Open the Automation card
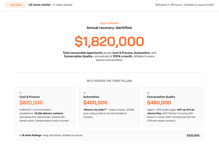The image size is (219, 148). 109,107
